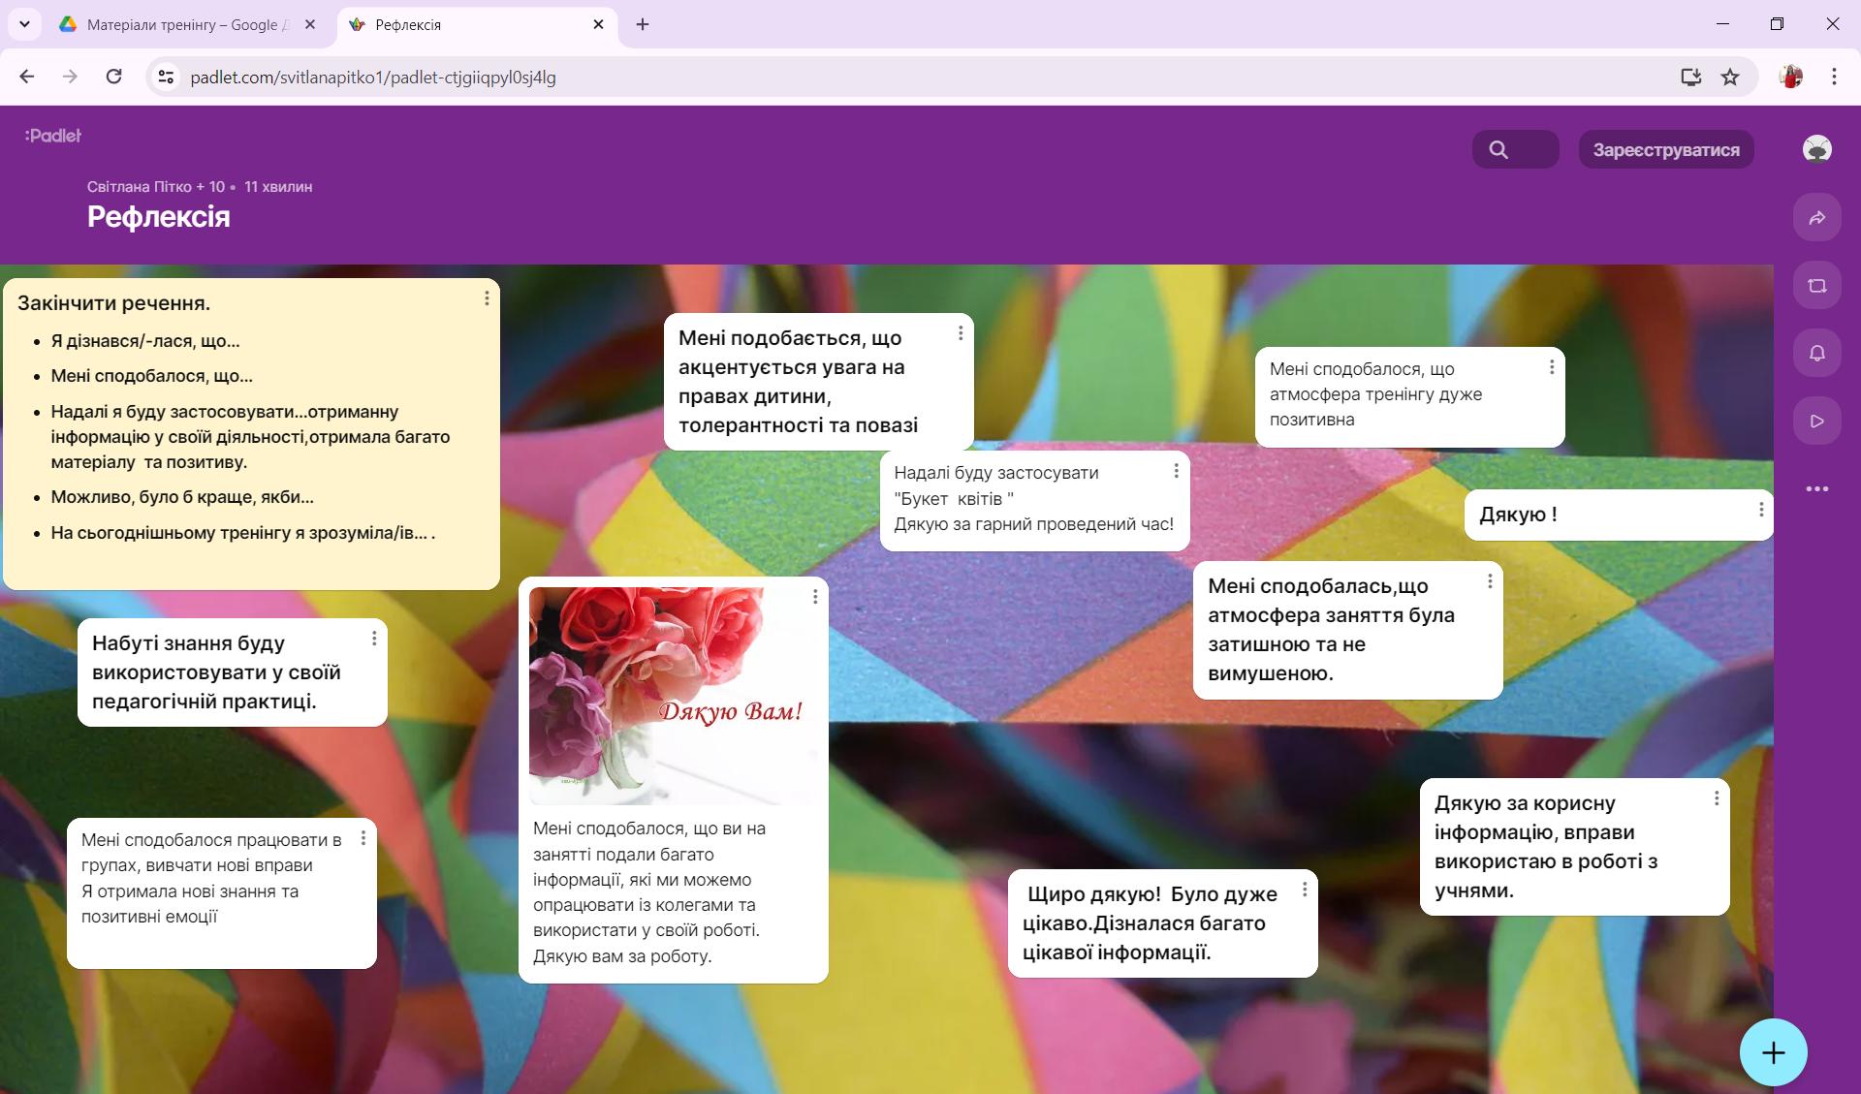Open the roses 'Дякую Вам!' image
The width and height of the screenshot is (1861, 1094).
click(674, 695)
